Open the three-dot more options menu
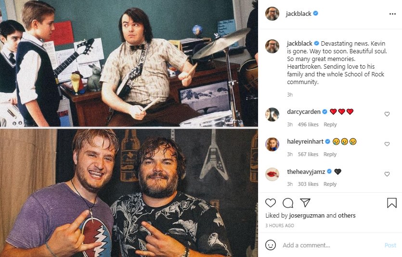The width and height of the screenshot is (402, 257). click(392, 14)
